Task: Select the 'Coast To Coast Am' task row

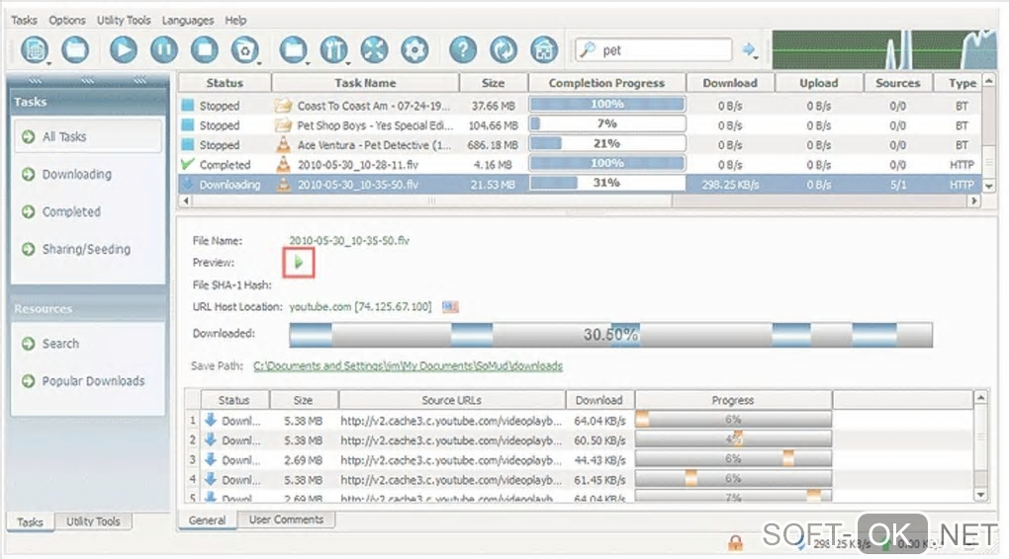Action: pyautogui.click(x=579, y=106)
